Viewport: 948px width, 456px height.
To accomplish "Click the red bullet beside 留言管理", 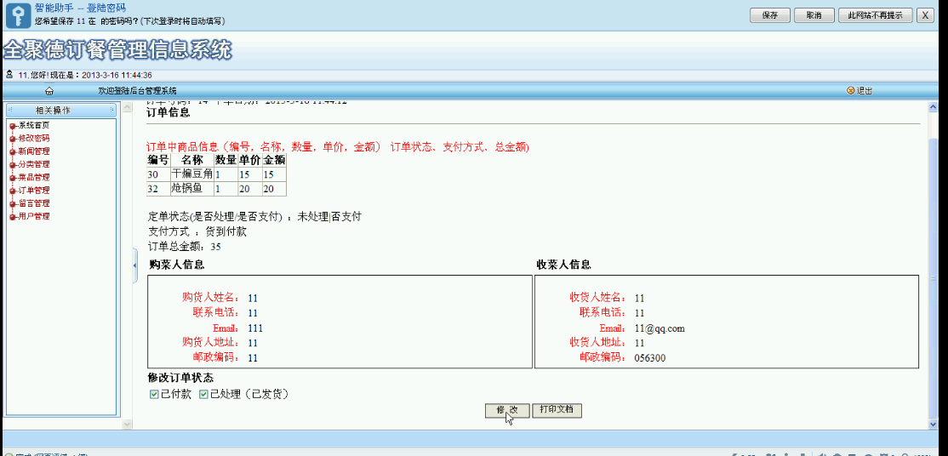I will pos(13,204).
